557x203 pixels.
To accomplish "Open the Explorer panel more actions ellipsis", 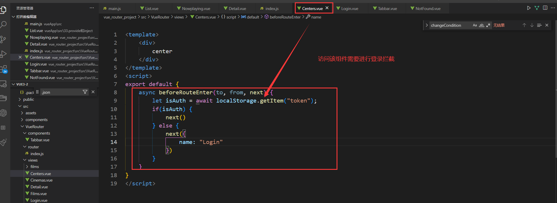I will [92, 8].
